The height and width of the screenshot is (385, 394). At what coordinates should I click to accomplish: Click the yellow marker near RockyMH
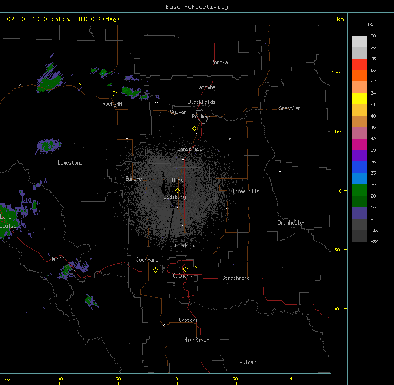pos(114,93)
